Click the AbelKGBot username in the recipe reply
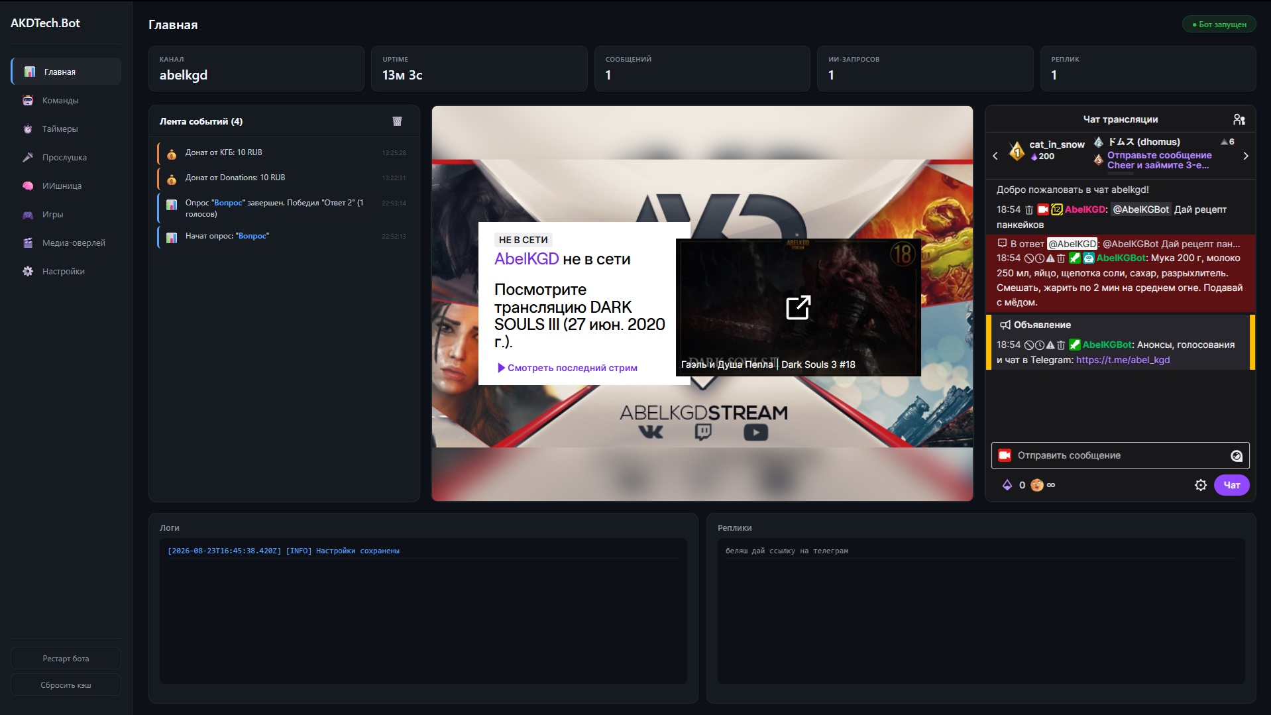The image size is (1271, 715). (x=1121, y=258)
